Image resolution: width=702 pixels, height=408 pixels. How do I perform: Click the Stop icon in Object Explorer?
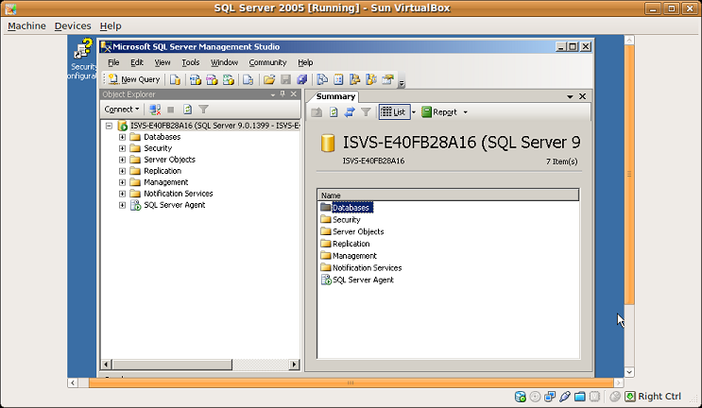coord(171,110)
